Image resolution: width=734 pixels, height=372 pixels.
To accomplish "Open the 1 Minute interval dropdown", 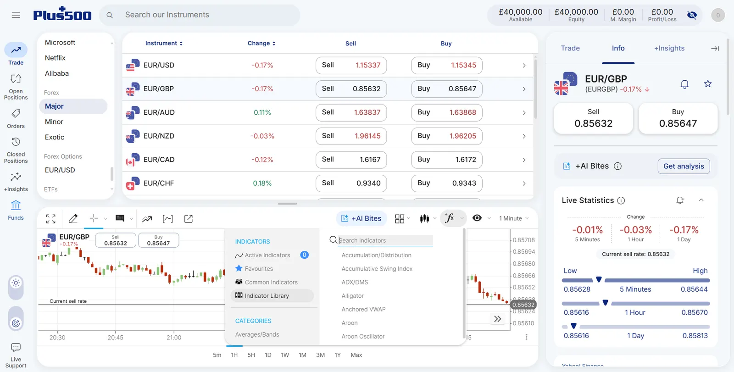I will [x=514, y=218].
